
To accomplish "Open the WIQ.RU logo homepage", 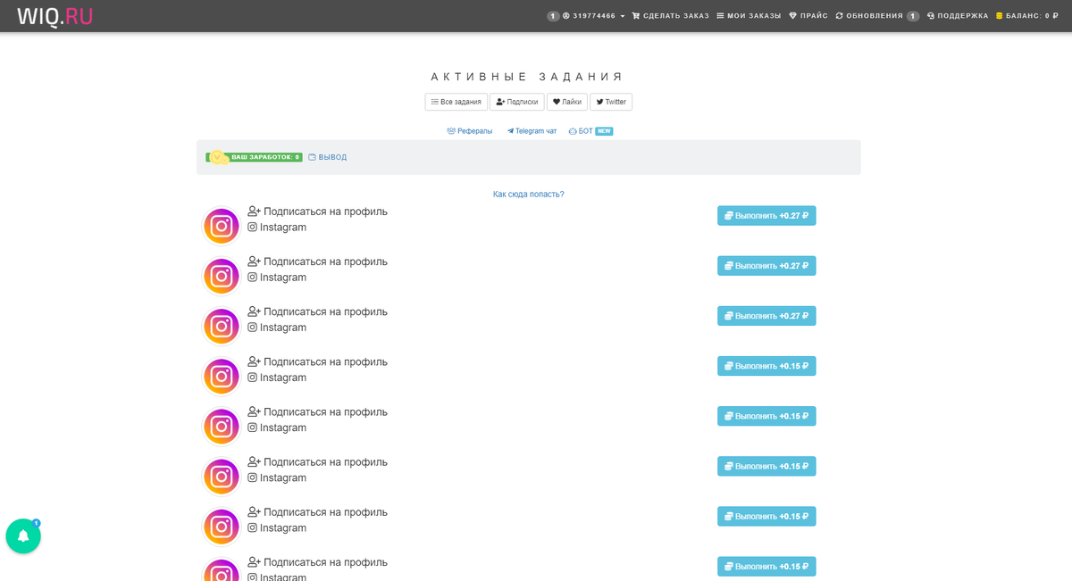I will pos(54,16).
